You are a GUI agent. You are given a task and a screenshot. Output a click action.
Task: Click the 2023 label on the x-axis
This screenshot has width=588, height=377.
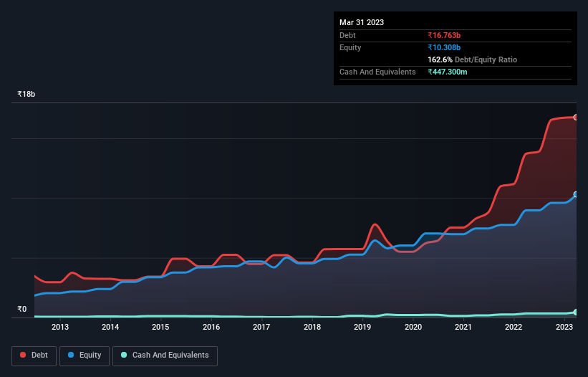pyautogui.click(x=564, y=328)
